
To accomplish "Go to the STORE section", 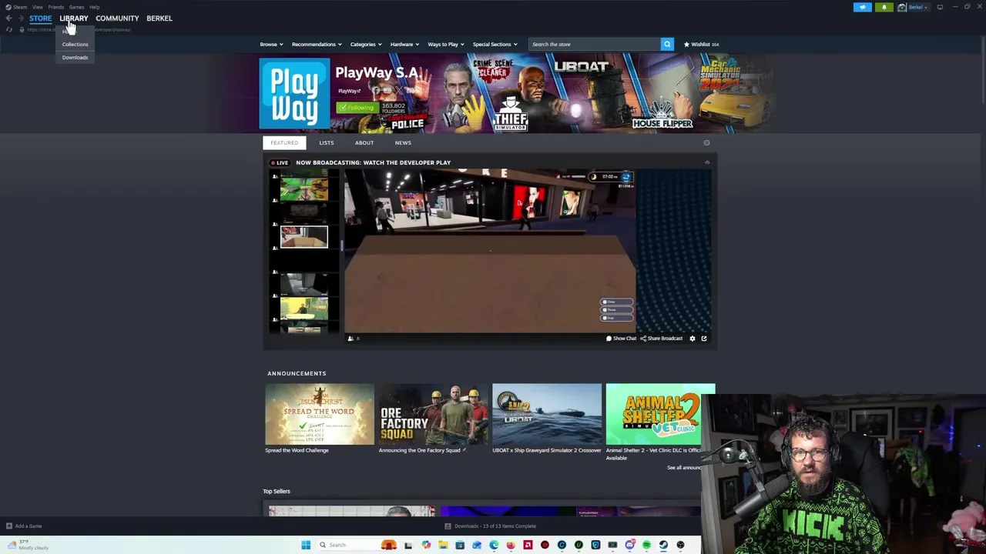I will pyautogui.click(x=40, y=18).
